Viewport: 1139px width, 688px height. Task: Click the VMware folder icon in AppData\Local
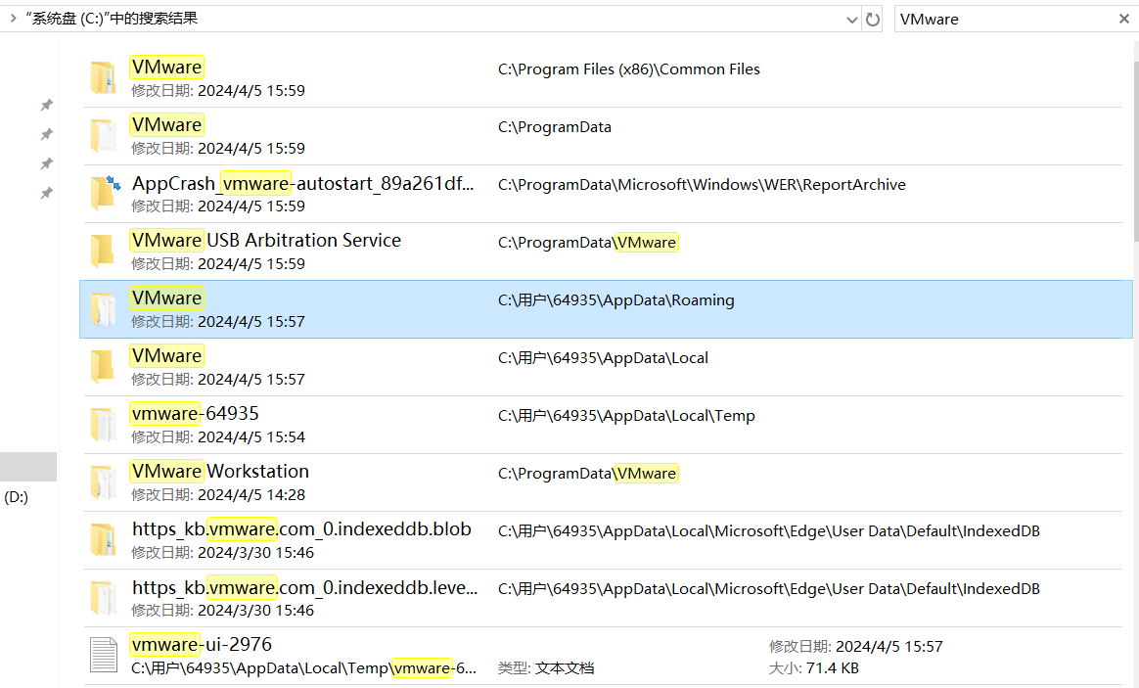click(103, 367)
